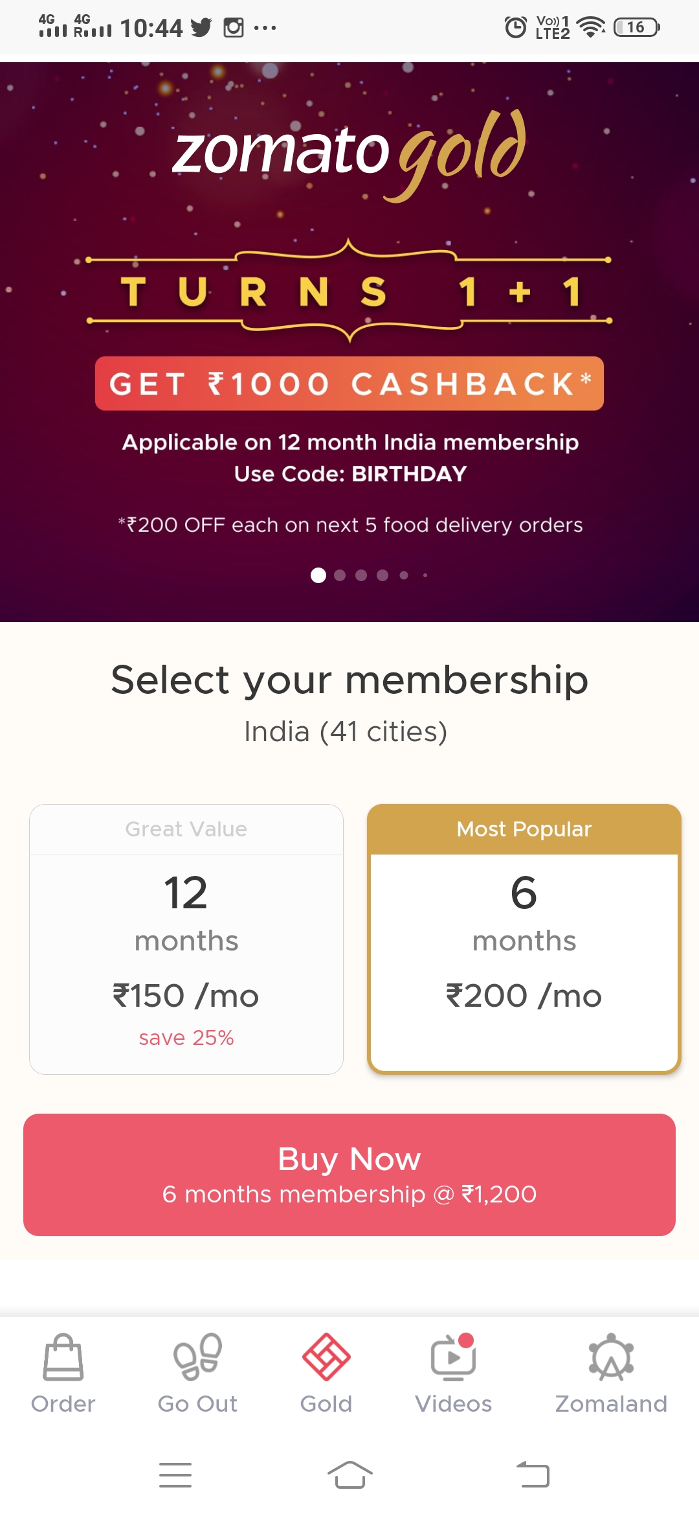Tap the Android back navigation icon

click(533, 1475)
